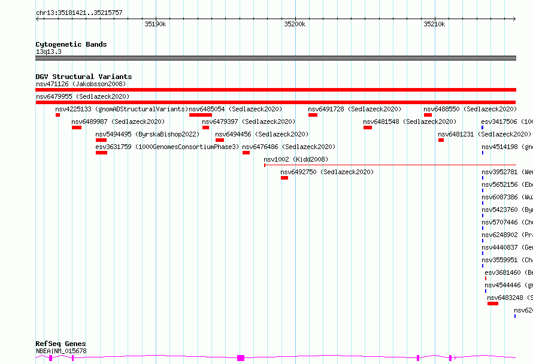The width and height of the screenshot is (533, 364).
Task: Click the right arrow end of the ruler
Action: tap(514, 19)
